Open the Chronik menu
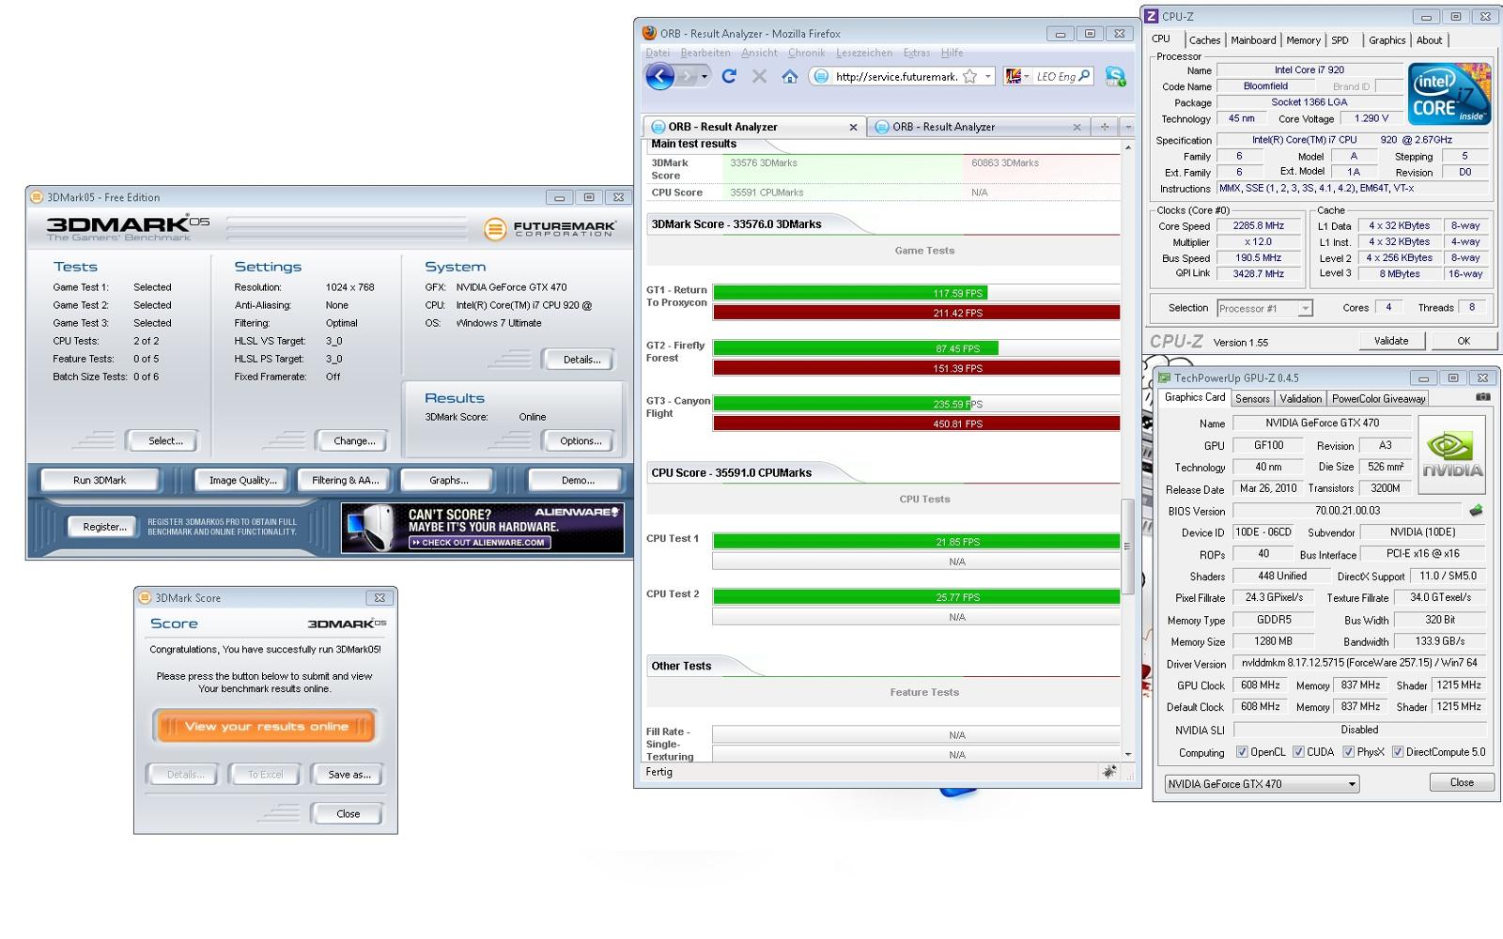Viewport: 1503px width, 939px height. 806,53
